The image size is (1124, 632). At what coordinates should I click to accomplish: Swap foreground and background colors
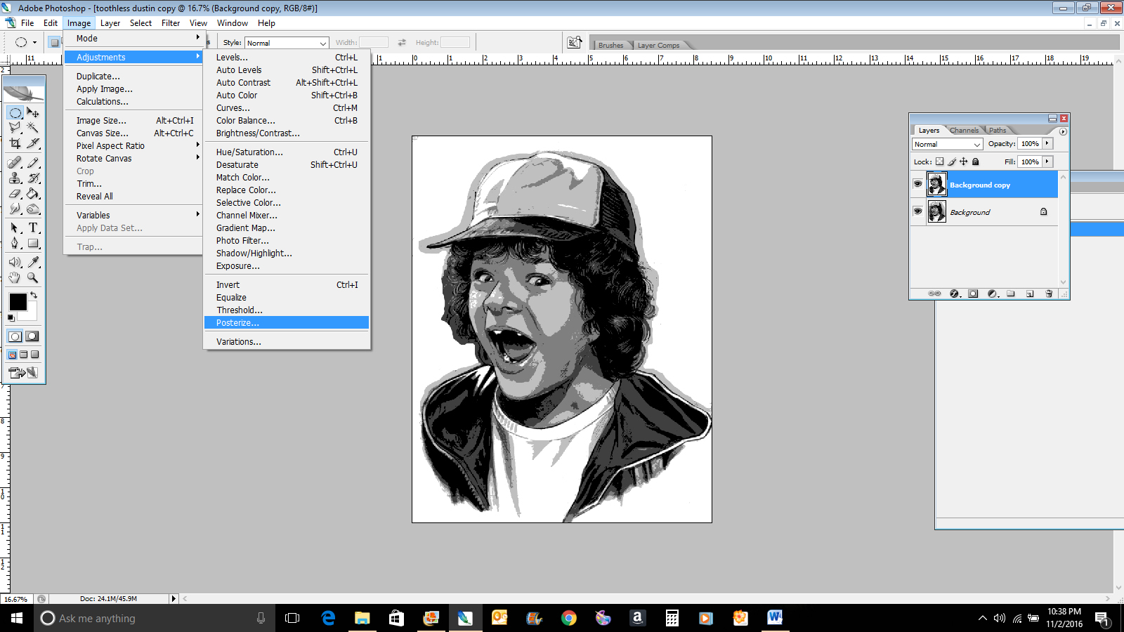point(34,295)
